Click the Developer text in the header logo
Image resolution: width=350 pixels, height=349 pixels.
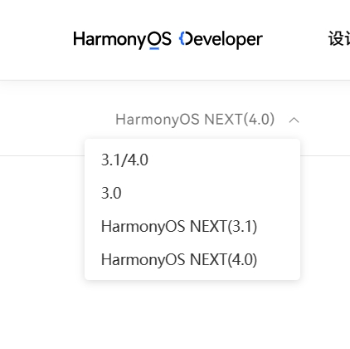tap(221, 39)
